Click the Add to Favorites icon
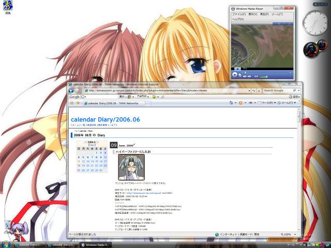Screen dimensions: 331x248 coord(78,103)
